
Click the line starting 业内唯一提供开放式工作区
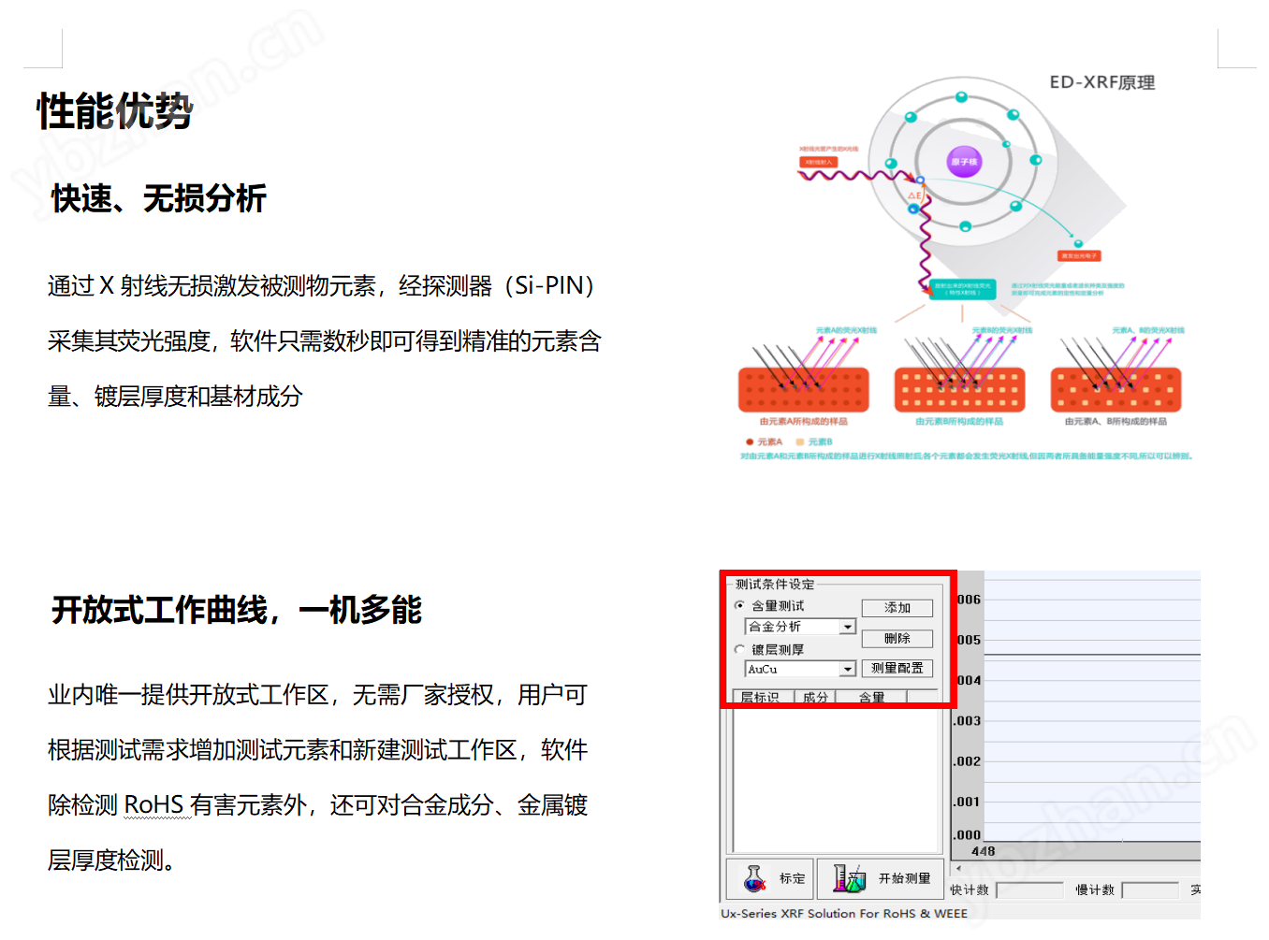pos(318,695)
